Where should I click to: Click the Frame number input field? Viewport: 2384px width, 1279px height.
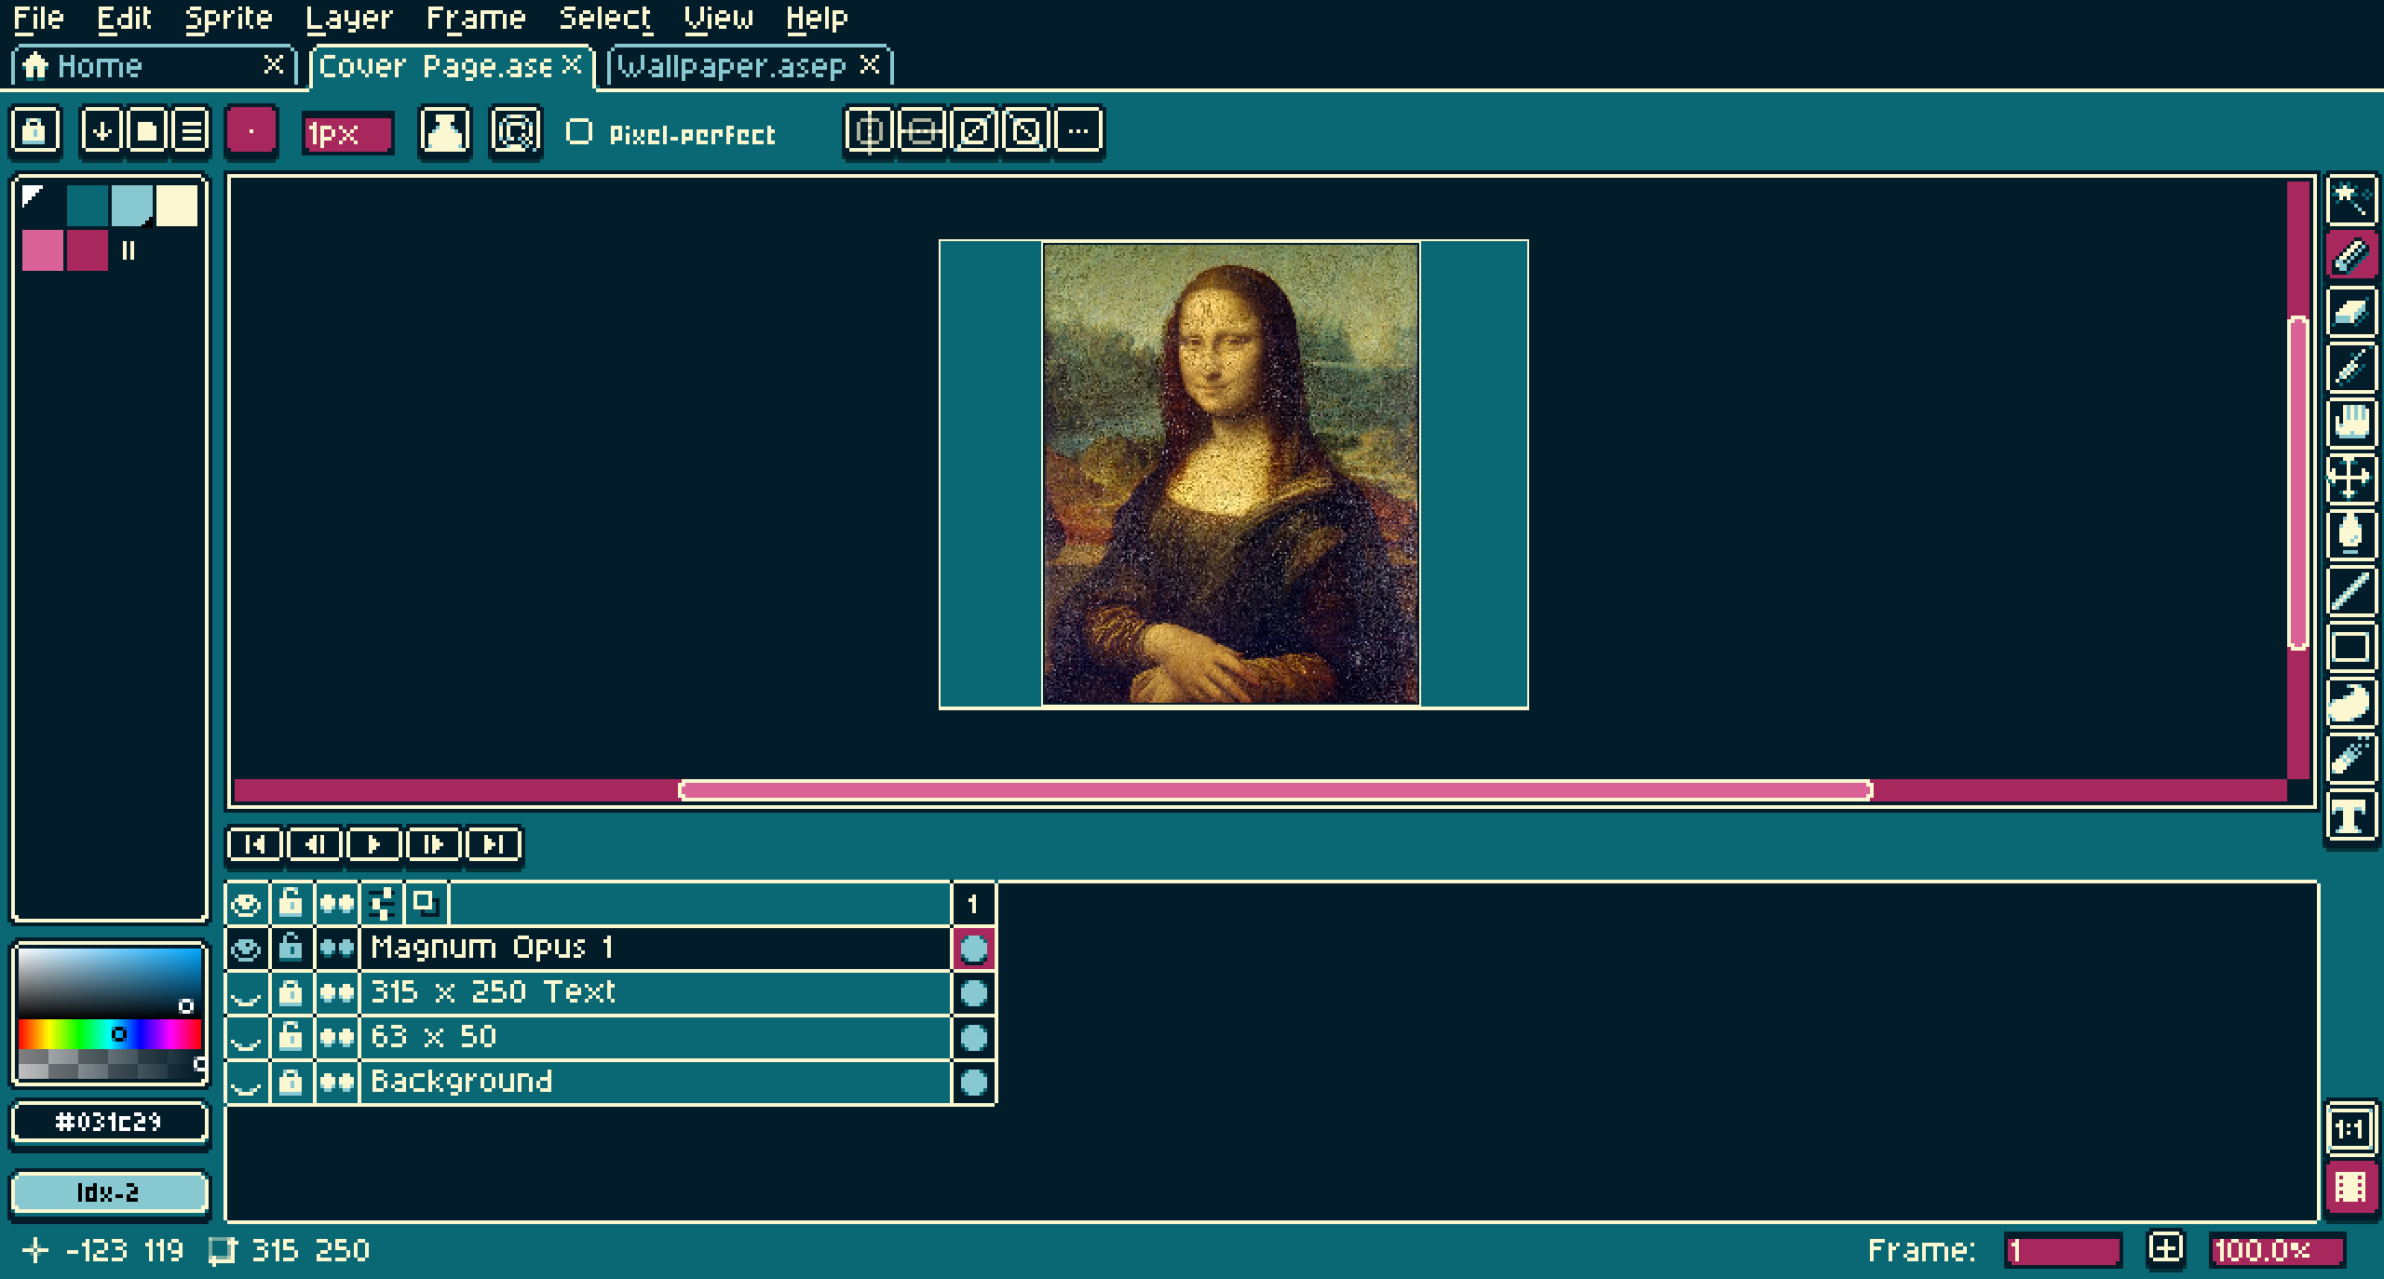pyautogui.click(x=2063, y=1250)
